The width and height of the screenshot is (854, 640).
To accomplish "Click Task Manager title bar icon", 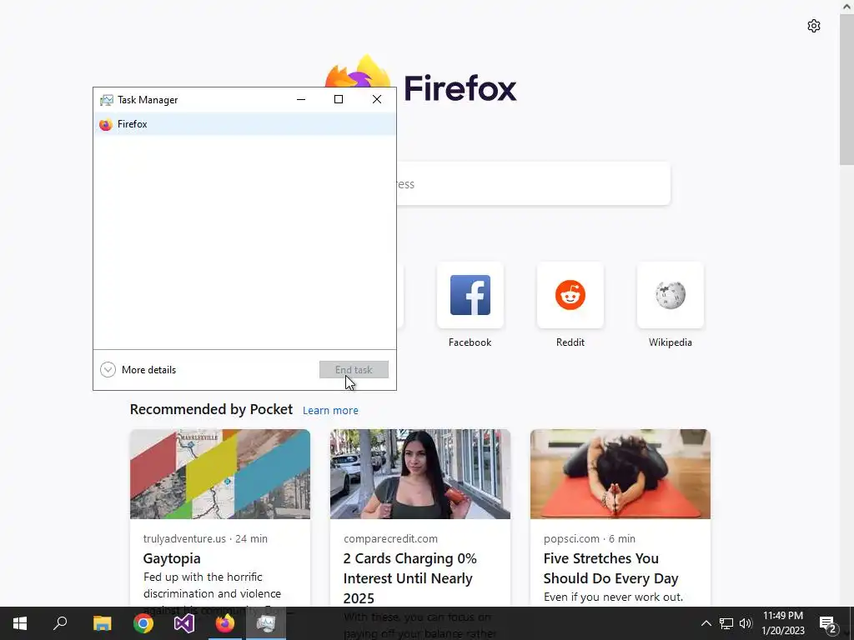I will coord(106,100).
